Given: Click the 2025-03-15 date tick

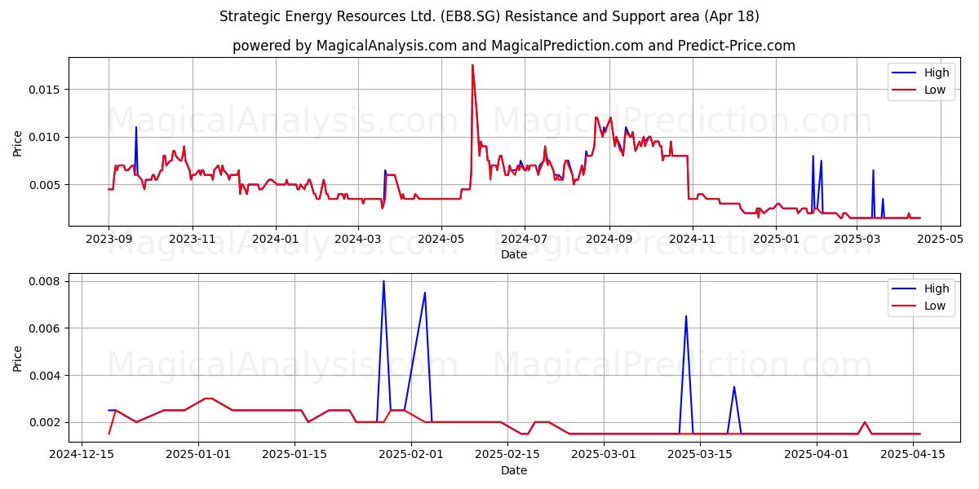Looking at the screenshot, I should [x=700, y=455].
